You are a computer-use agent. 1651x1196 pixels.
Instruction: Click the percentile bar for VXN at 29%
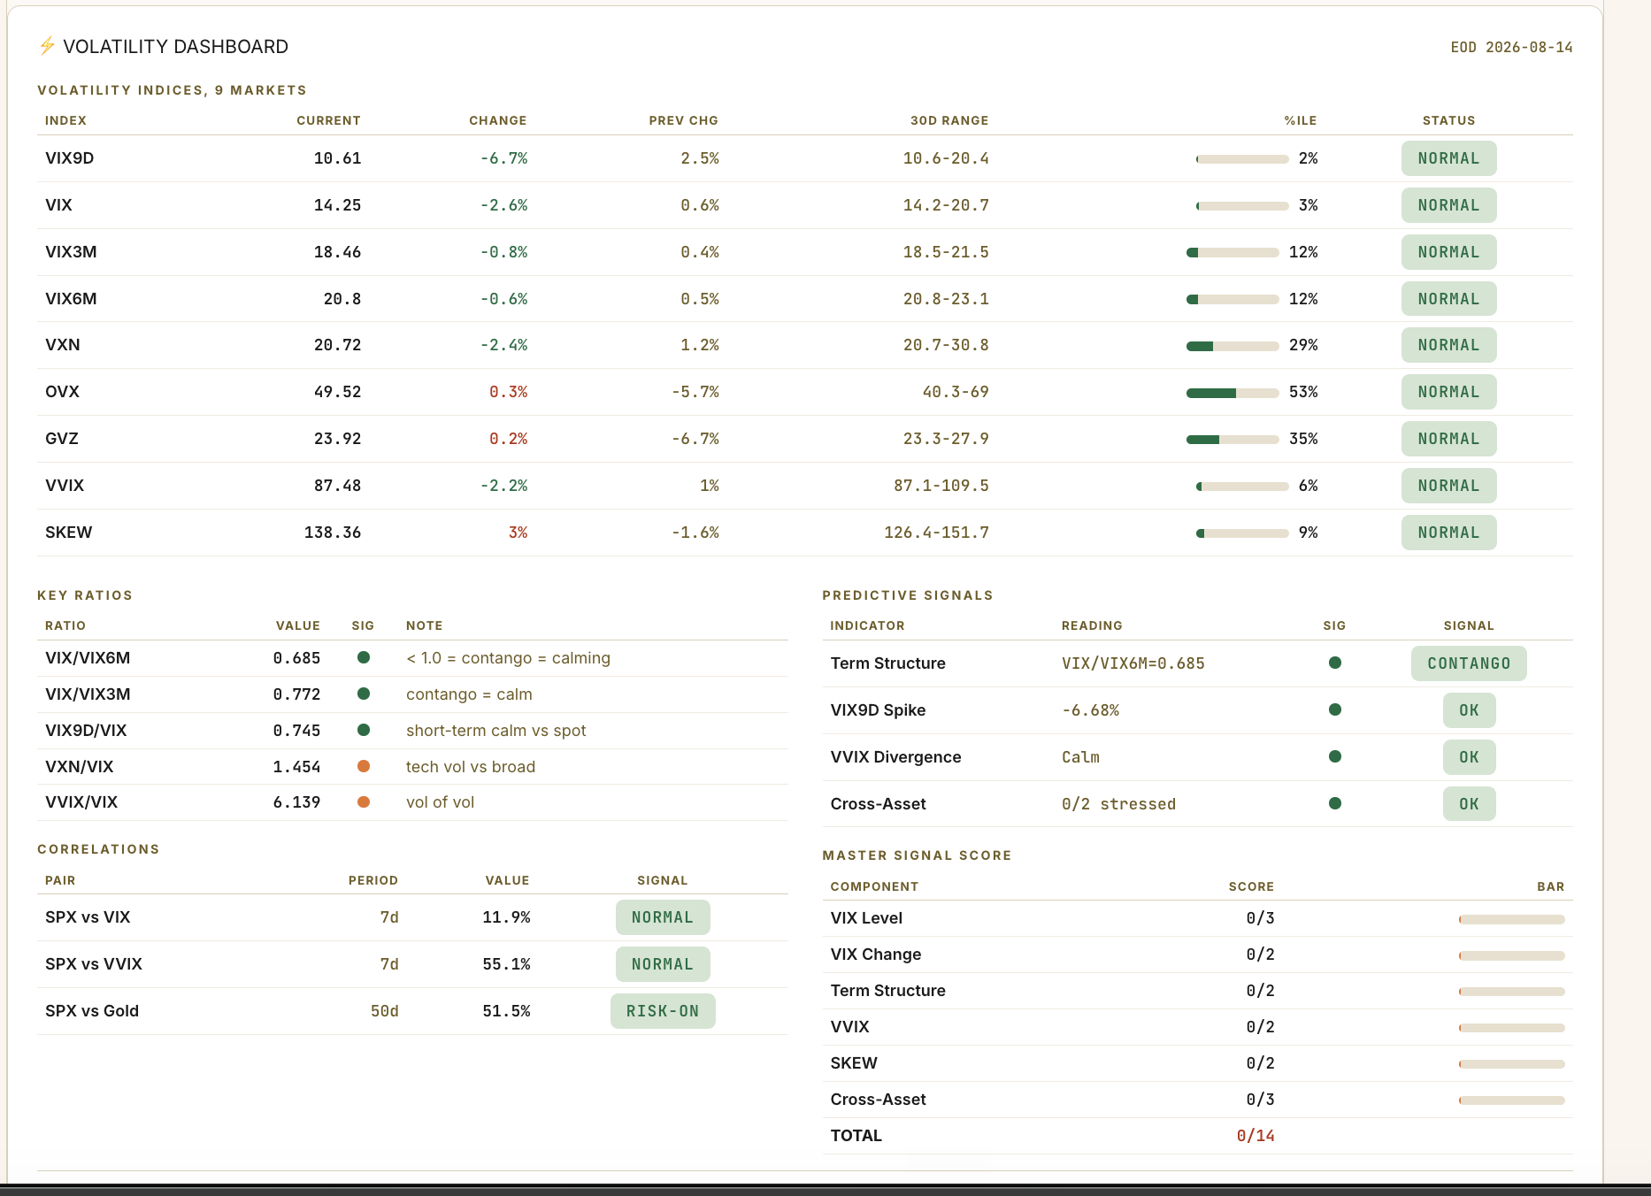coord(1232,346)
